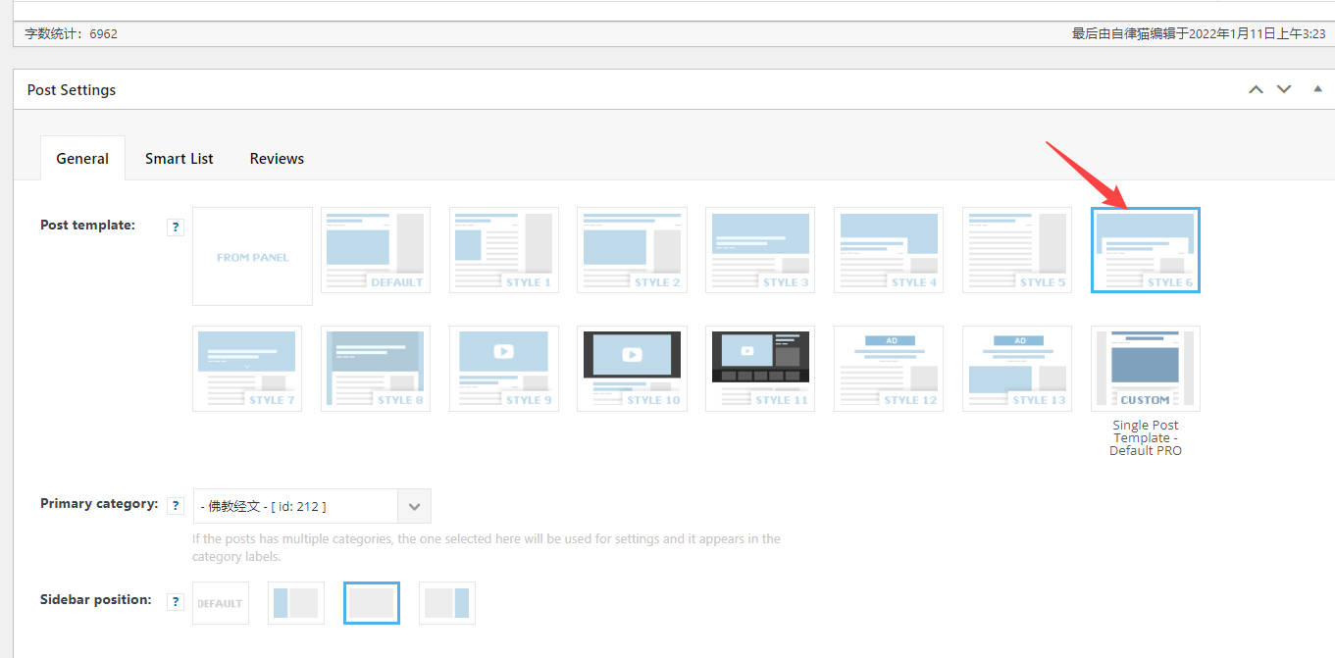1335x658 pixels.
Task: Choose the STYLE 4 post template
Action: (889, 250)
